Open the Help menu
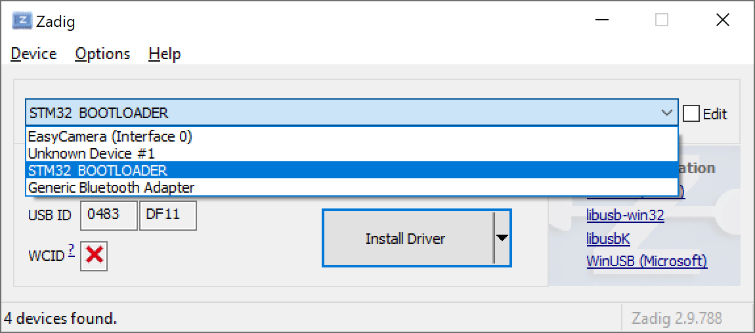755x333 pixels. click(x=164, y=54)
